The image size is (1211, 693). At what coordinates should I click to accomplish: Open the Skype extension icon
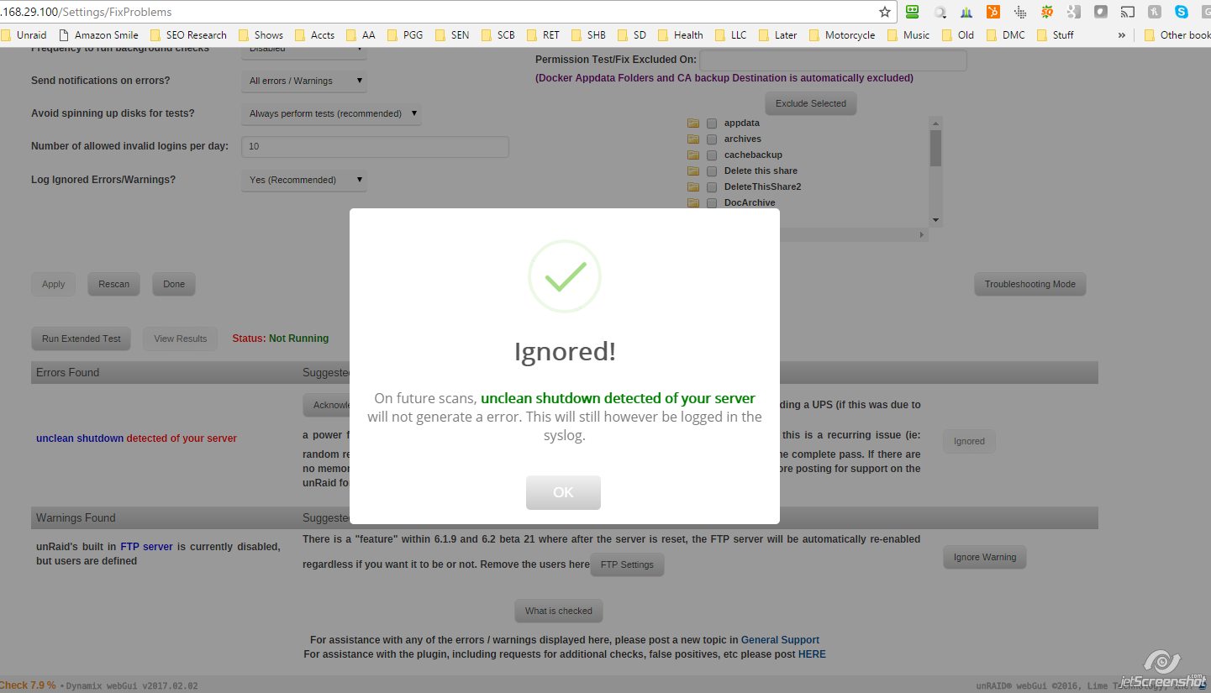[1182, 12]
